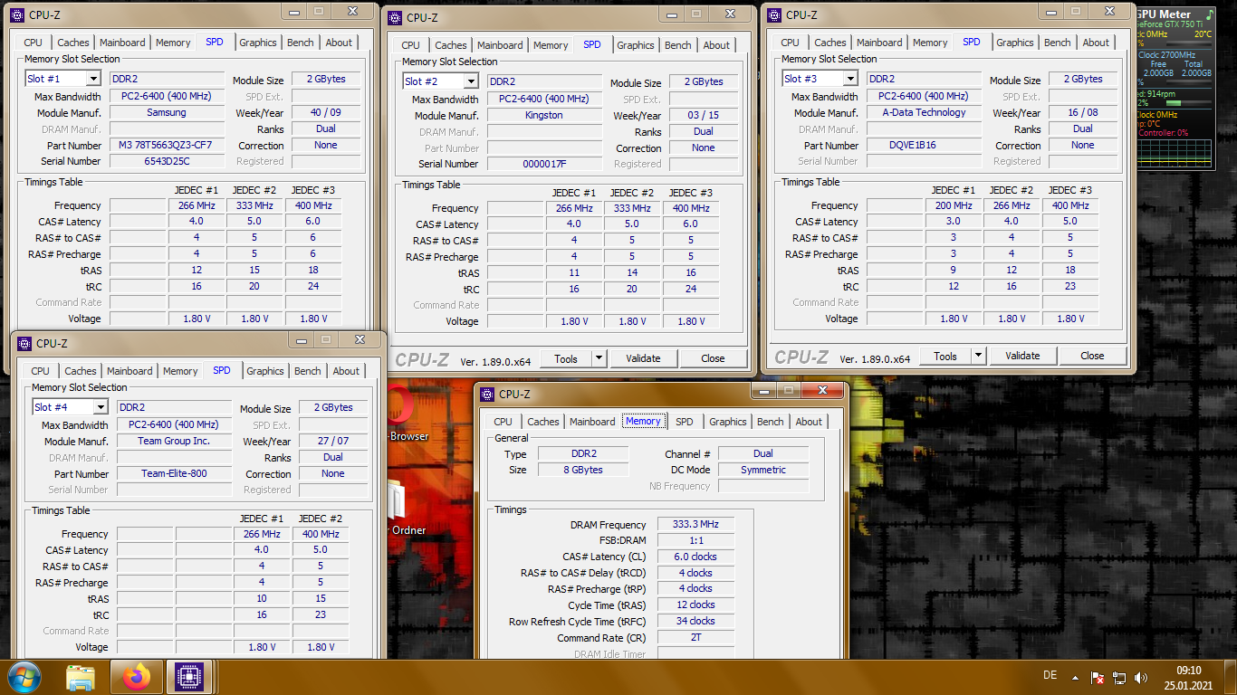Expand Tools arrow in Slot #2 window

(x=599, y=358)
